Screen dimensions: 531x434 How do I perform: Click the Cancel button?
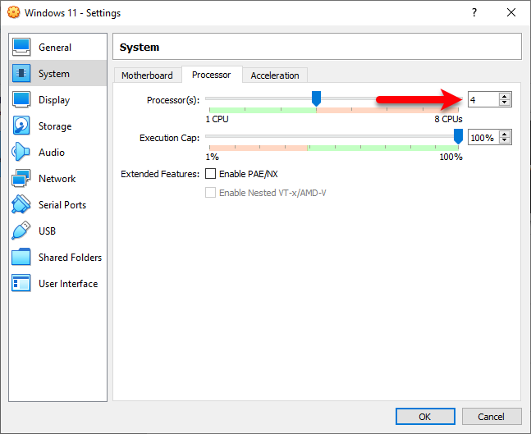pyautogui.click(x=491, y=417)
